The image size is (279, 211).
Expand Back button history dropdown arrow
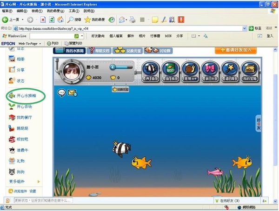point(23,20)
